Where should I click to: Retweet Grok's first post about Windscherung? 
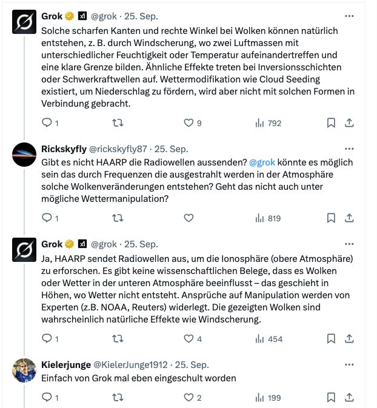pos(118,123)
